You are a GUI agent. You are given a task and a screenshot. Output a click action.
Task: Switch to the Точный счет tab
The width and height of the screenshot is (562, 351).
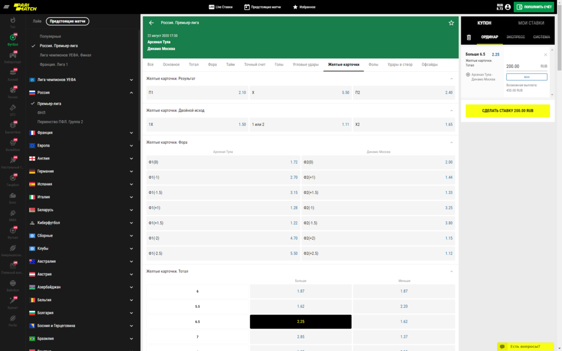click(x=255, y=65)
